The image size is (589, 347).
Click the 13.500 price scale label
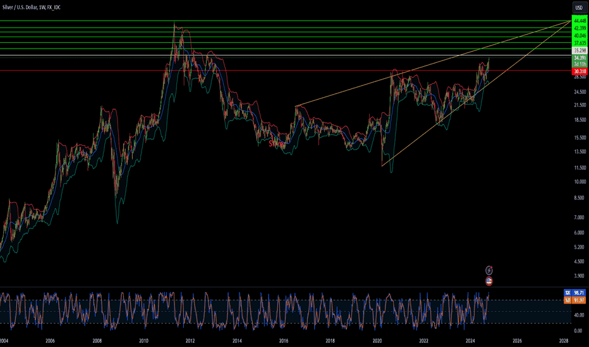tap(580, 151)
